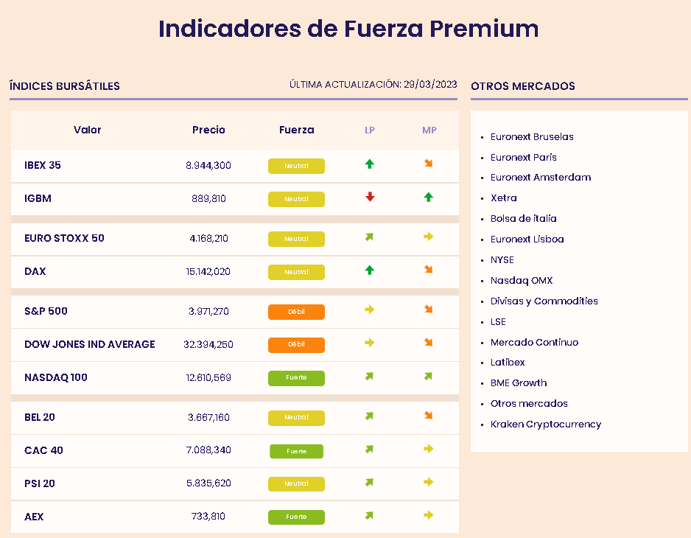The image size is (691, 538).
Task: Go to Divisas y Commodities
Action: (544, 301)
